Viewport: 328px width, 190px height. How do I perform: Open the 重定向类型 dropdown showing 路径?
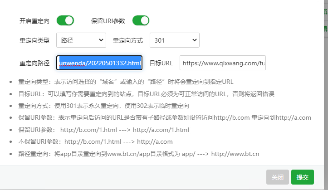tap(81, 40)
